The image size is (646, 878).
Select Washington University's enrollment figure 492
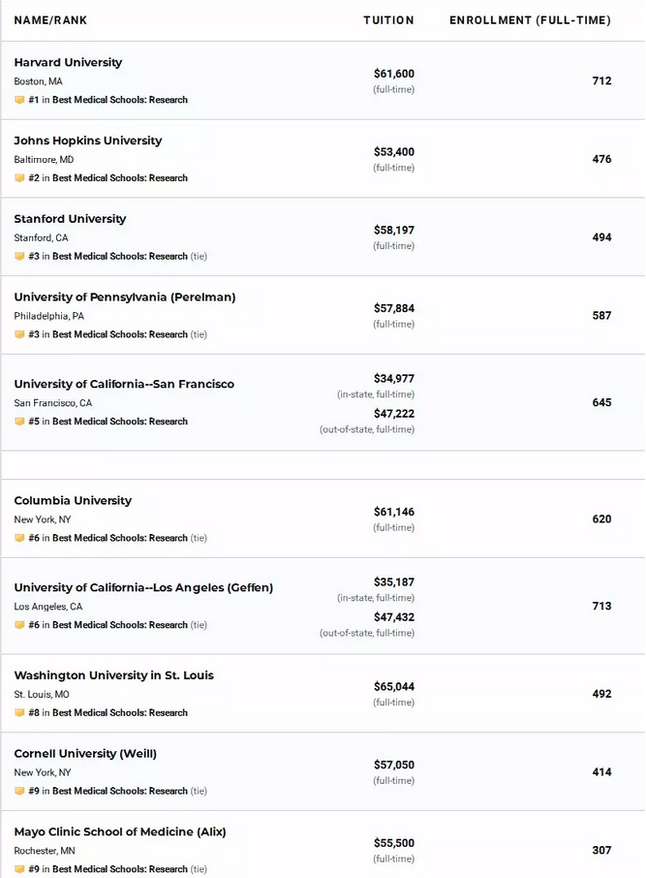point(601,694)
